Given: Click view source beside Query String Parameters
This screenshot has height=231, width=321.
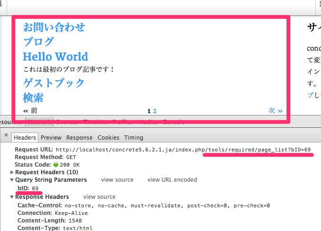Looking at the screenshot, I should pyautogui.click(x=117, y=180).
